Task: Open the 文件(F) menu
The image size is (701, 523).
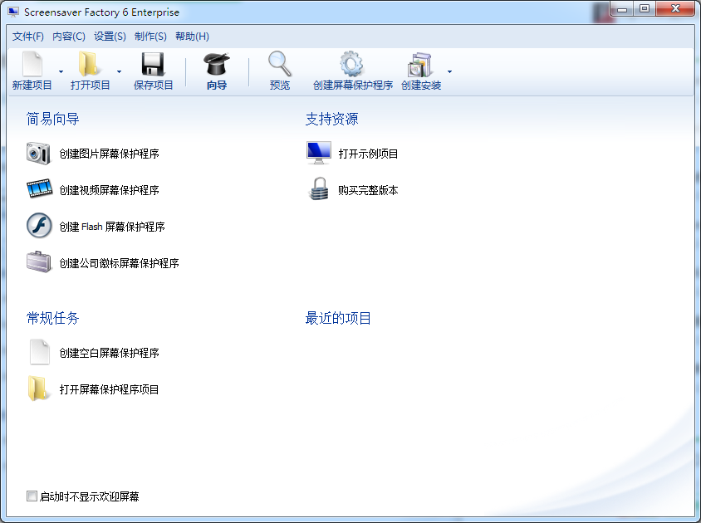Action: (x=27, y=37)
